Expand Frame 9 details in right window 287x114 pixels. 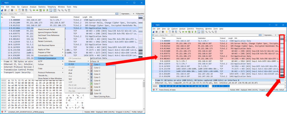153,80
